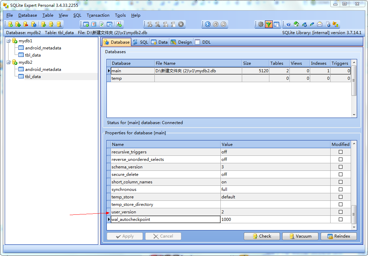Click the envelope email icon
Viewport: 368px width, 256px height.
(x=320, y=24)
